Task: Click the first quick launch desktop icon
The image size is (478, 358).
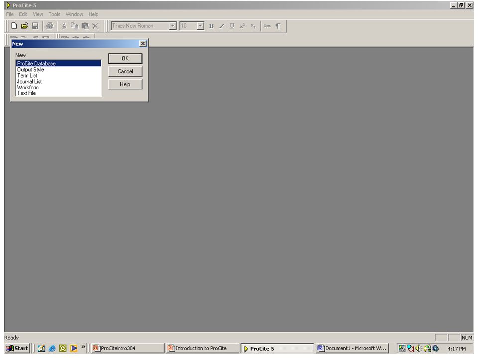Action: coord(42,348)
